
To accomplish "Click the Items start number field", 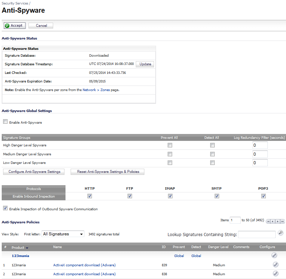I will tap(235, 220).
